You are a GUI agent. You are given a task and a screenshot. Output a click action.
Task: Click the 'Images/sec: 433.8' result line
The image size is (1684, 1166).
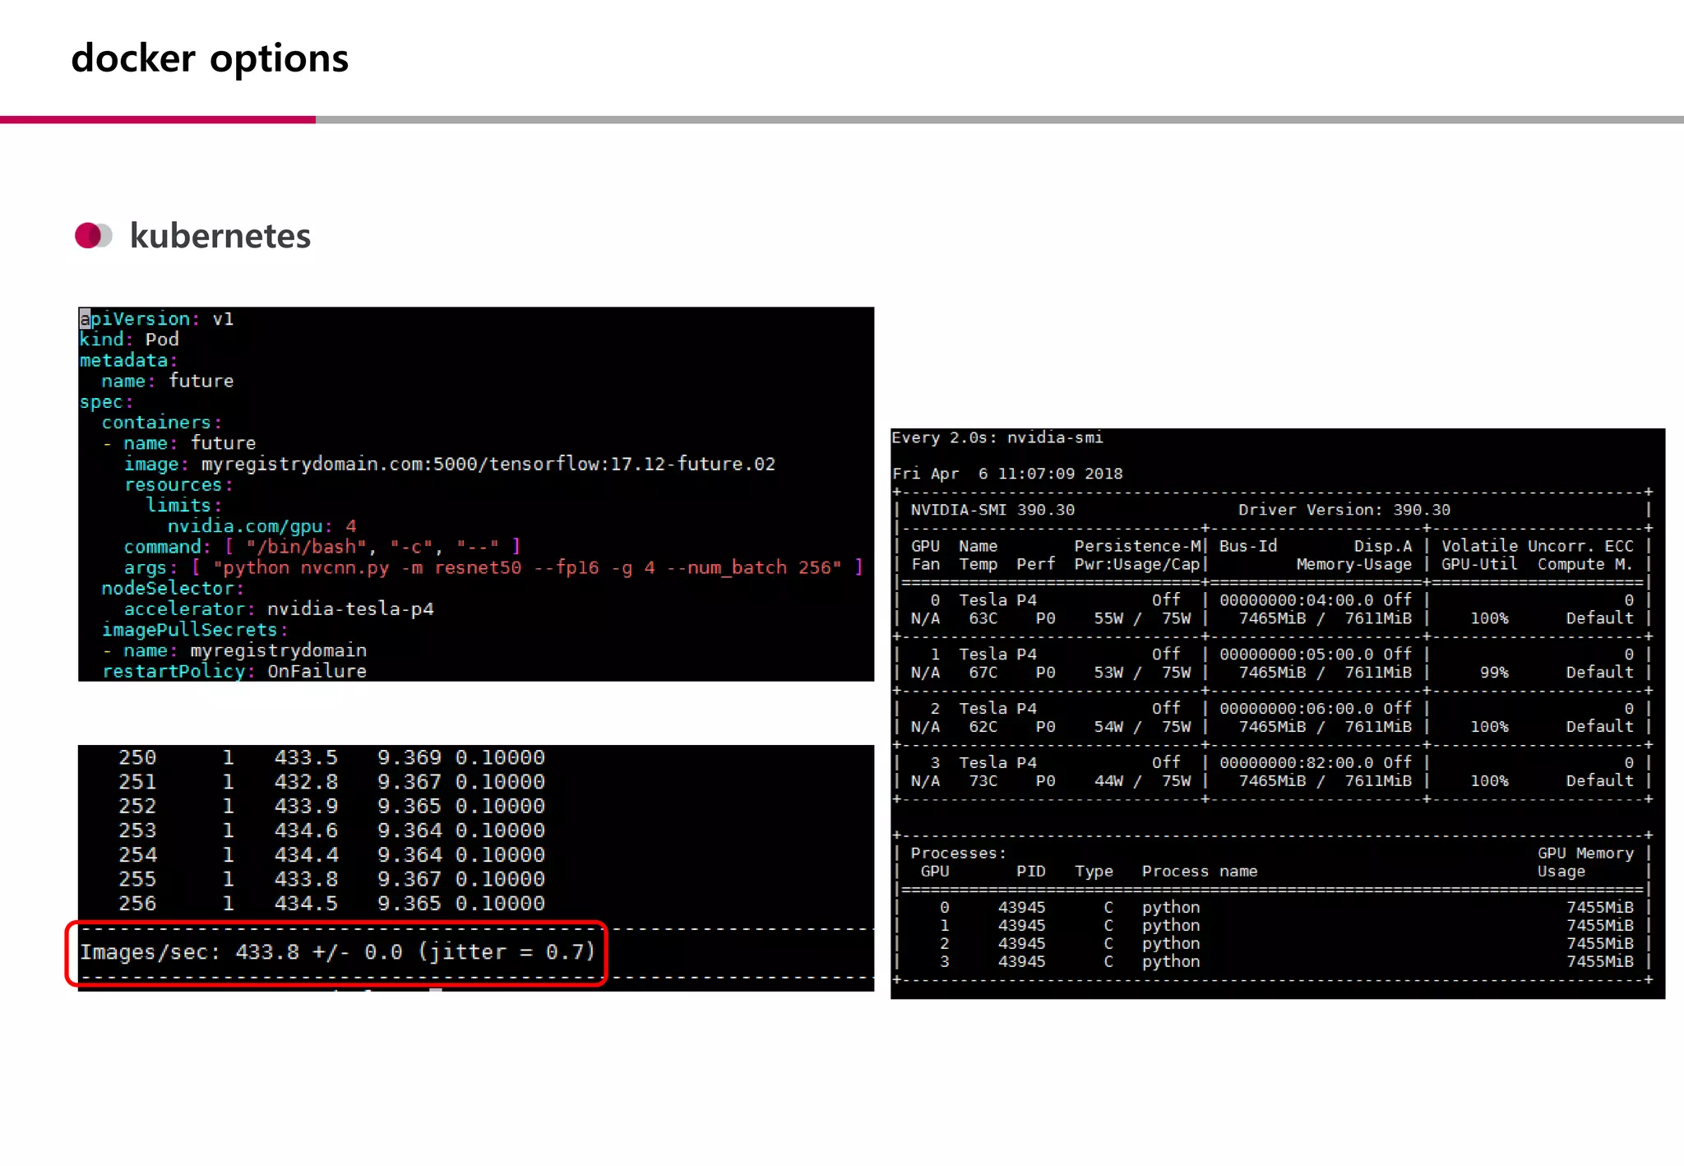pyautogui.click(x=337, y=952)
